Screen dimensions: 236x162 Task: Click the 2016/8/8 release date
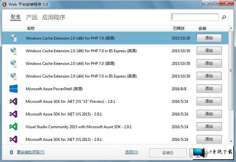pyautogui.click(x=179, y=89)
